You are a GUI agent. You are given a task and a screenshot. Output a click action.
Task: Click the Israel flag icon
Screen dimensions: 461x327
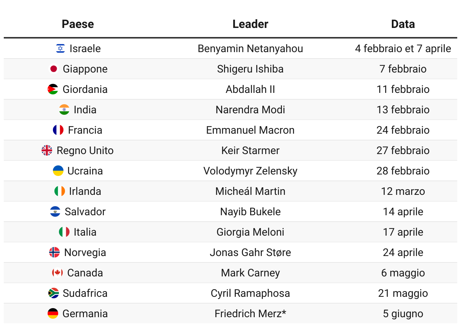tap(60, 48)
